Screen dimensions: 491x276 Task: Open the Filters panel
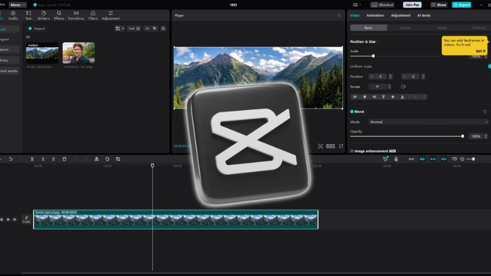pyautogui.click(x=93, y=15)
